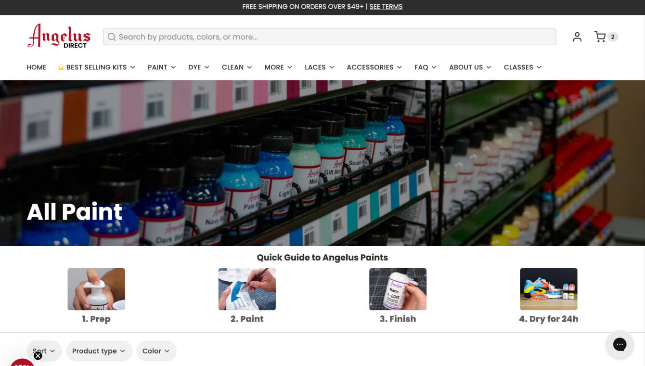The image size is (645, 366).
Task: Open the LACES menu
Action: (320, 67)
